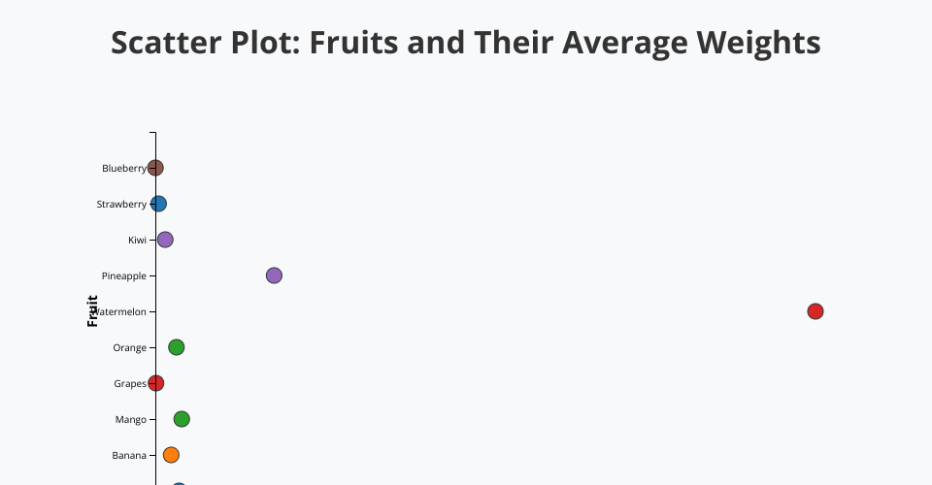
Task: Click the Grapes axis label
Action: (x=129, y=383)
